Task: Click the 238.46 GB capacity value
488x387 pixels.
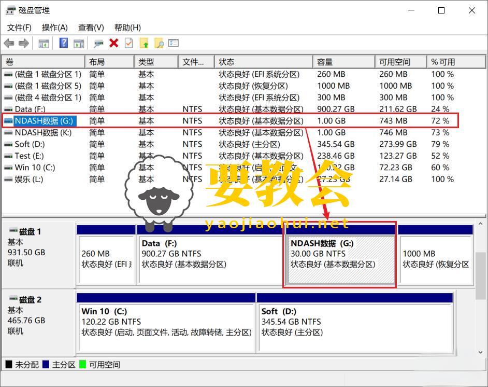Action: (x=336, y=156)
